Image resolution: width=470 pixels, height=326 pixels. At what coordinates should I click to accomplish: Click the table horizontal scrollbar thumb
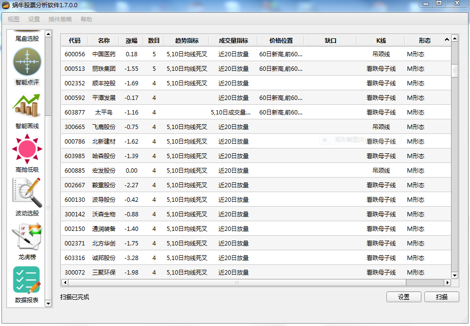pyautogui.click(x=237, y=282)
